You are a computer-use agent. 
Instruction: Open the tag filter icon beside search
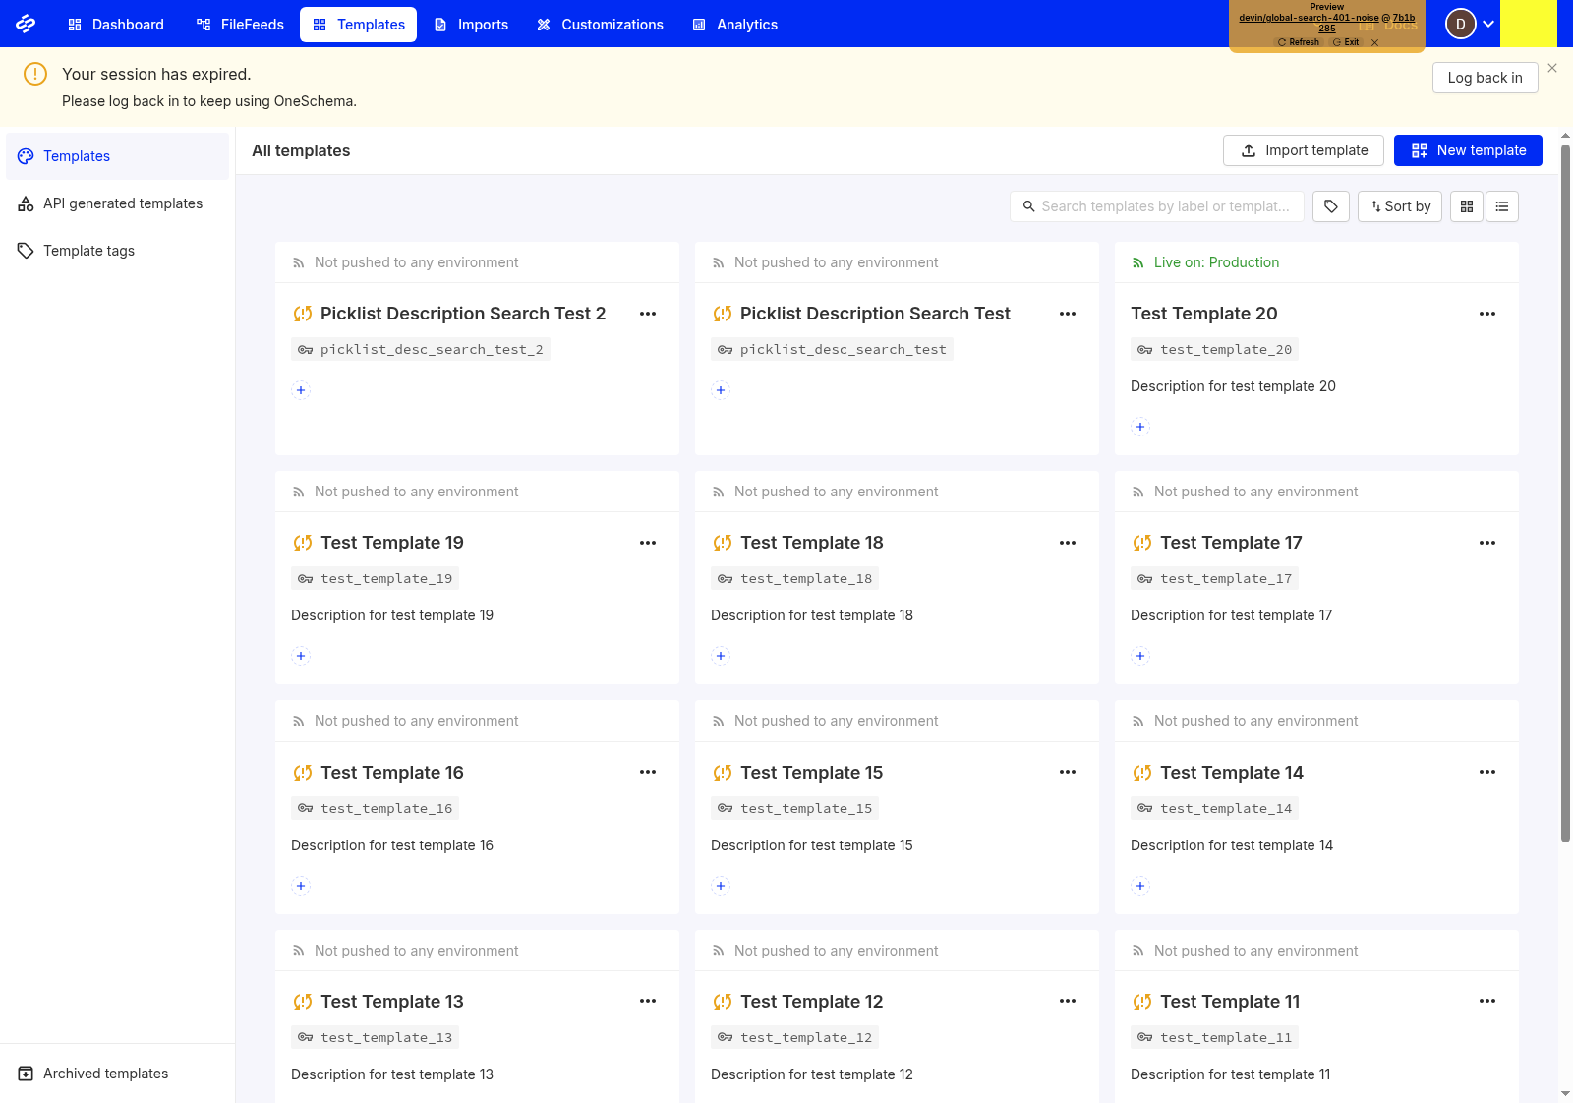coord(1331,206)
